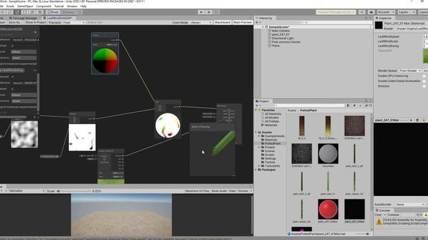
Task: Select the Rect transform tool
Action: tap(25, 12)
